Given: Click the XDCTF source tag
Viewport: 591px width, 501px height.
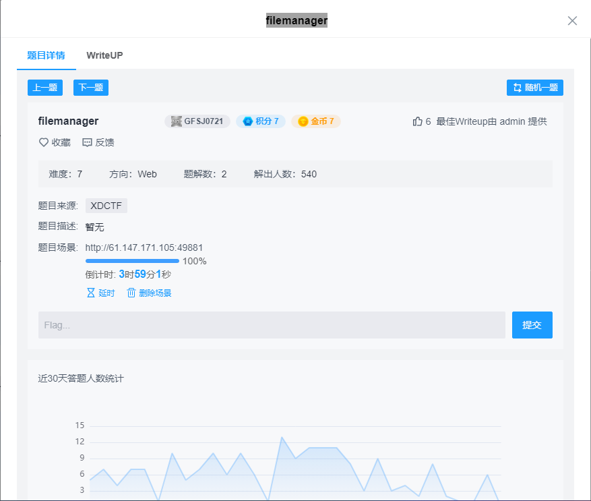Looking at the screenshot, I should click(106, 206).
